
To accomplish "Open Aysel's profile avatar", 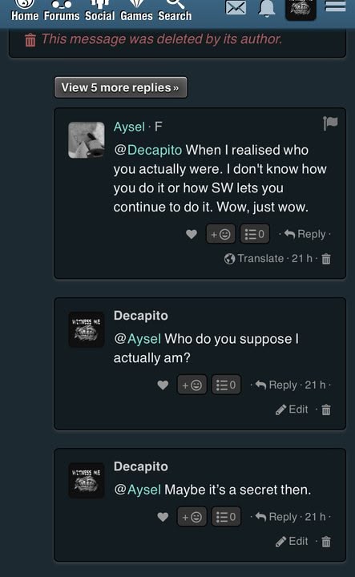I will 87,139.
